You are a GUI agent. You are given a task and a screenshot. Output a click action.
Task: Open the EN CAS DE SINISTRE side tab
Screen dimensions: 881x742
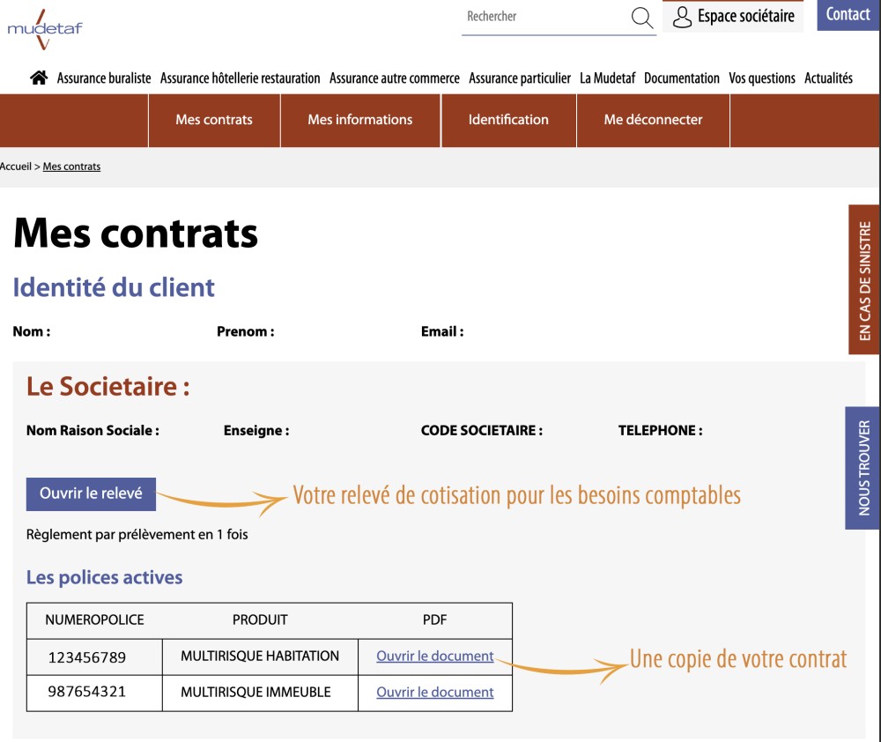tap(863, 280)
